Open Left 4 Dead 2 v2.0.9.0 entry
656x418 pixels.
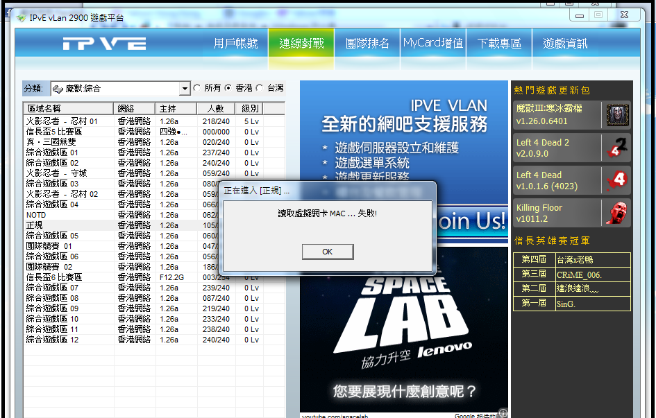(571, 148)
